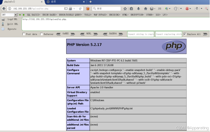Open a new tab with plus button
This screenshot has height=132, width=210.
(x=90, y=2)
